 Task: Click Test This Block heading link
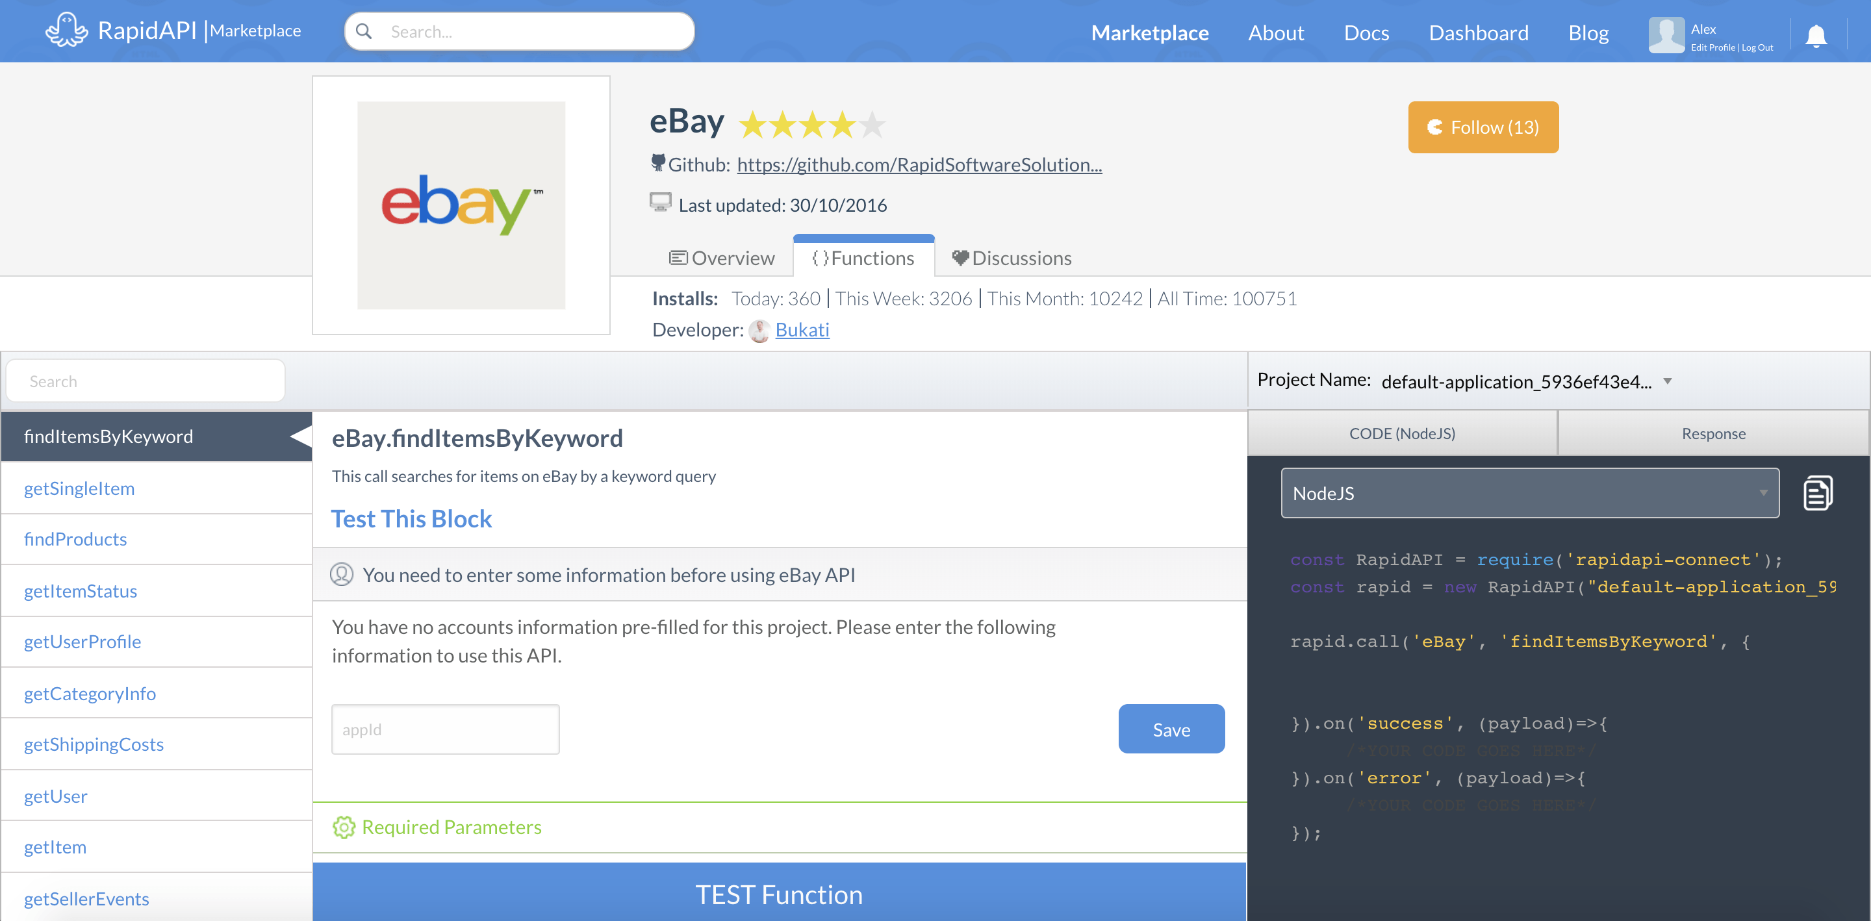pos(411,518)
